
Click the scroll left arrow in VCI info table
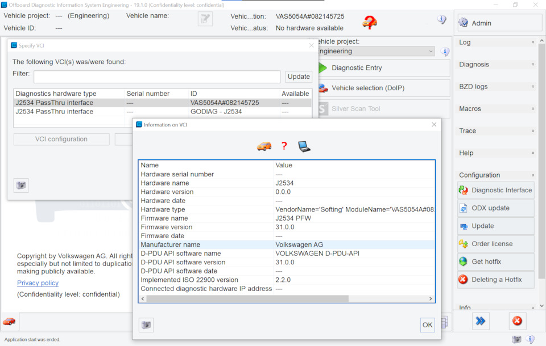[143, 299]
